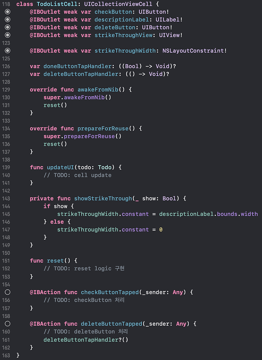
Task: Click super.prepareForReuse() call
Action: [x=82, y=136]
